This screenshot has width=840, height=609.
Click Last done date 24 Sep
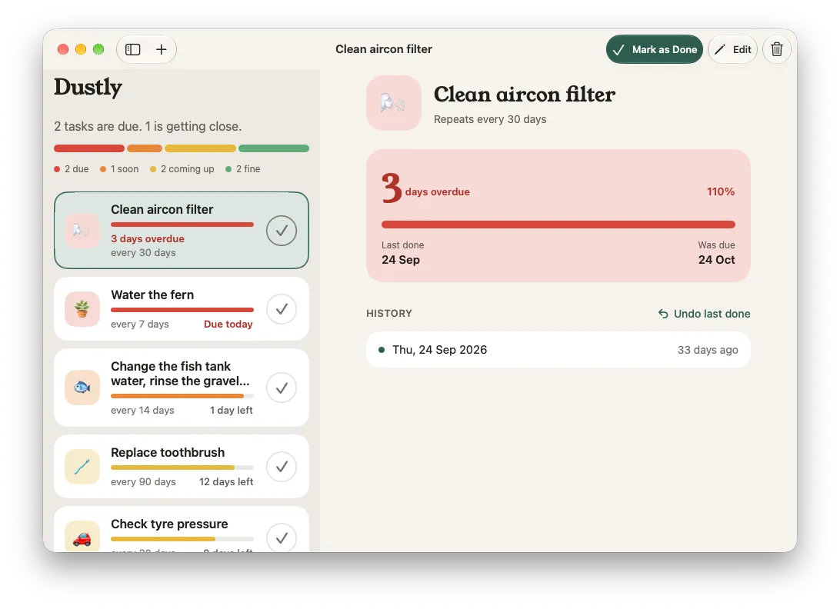pos(401,260)
